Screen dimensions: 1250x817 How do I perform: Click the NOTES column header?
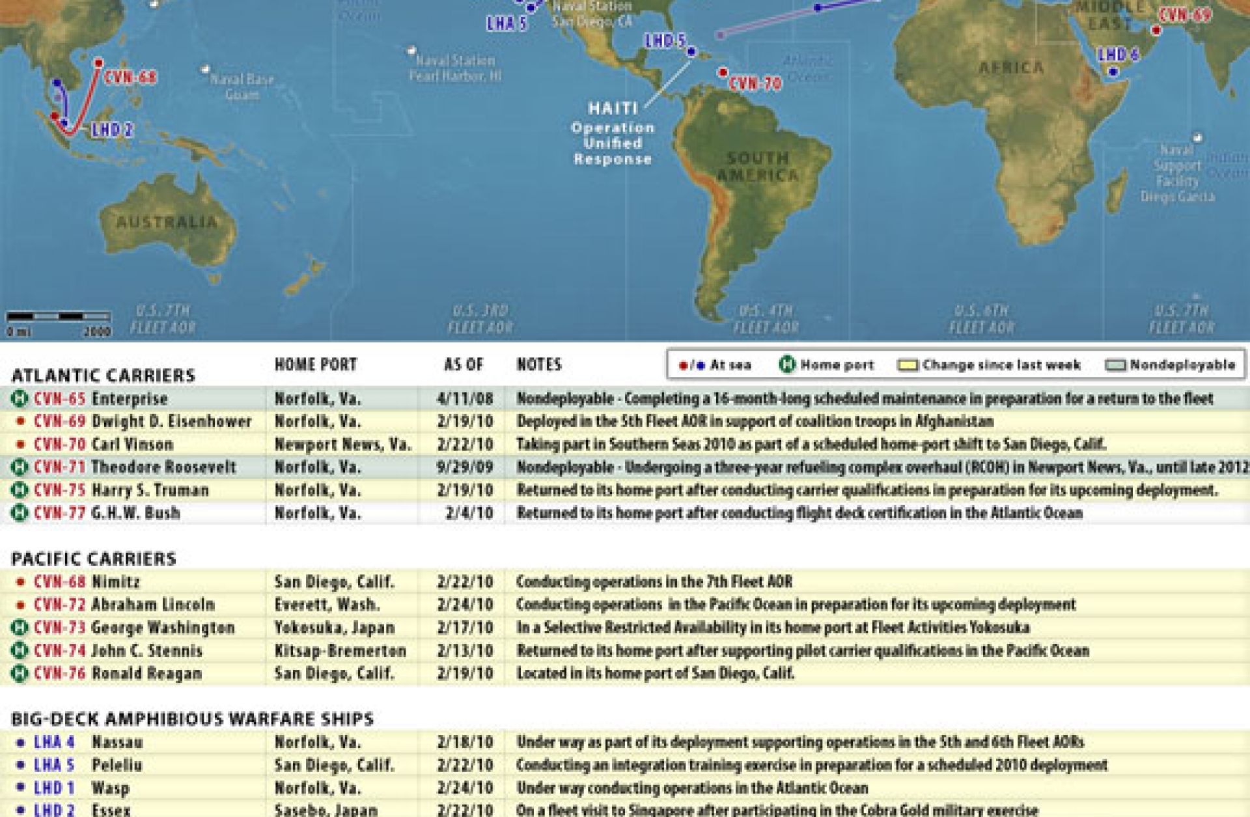click(539, 365)
